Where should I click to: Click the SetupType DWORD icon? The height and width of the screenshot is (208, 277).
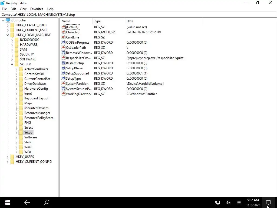[63, 78]
